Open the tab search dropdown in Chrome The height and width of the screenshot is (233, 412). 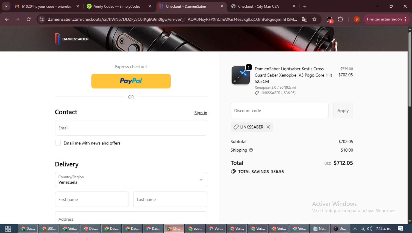point(6,6)
